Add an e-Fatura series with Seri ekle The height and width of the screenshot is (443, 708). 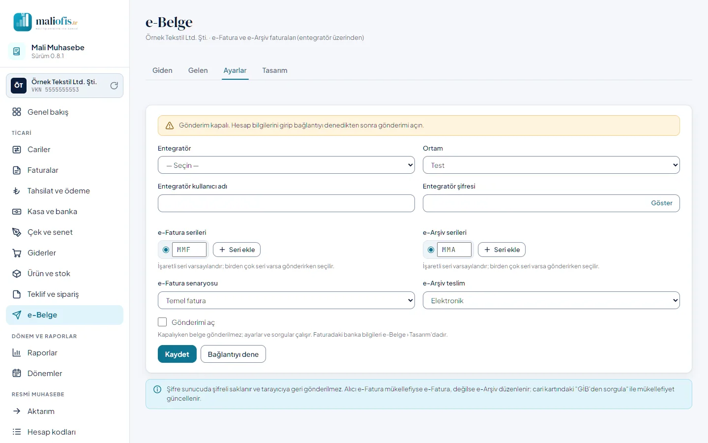click(236, 250)
